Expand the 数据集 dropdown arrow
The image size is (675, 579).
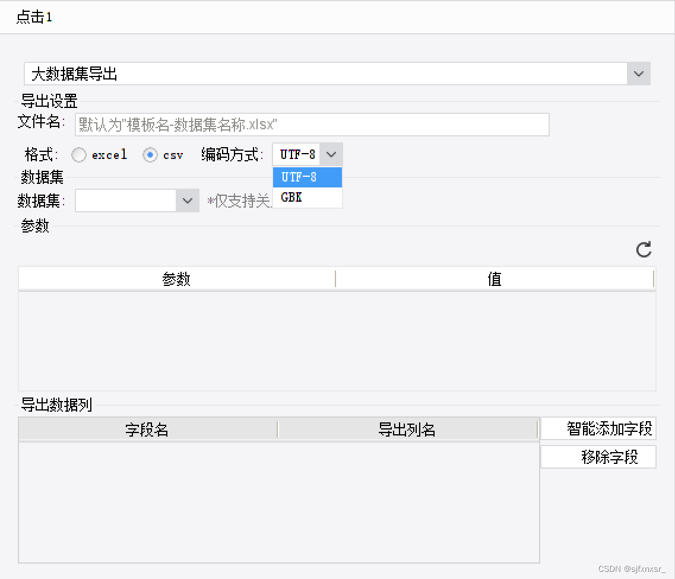(187, 201)
